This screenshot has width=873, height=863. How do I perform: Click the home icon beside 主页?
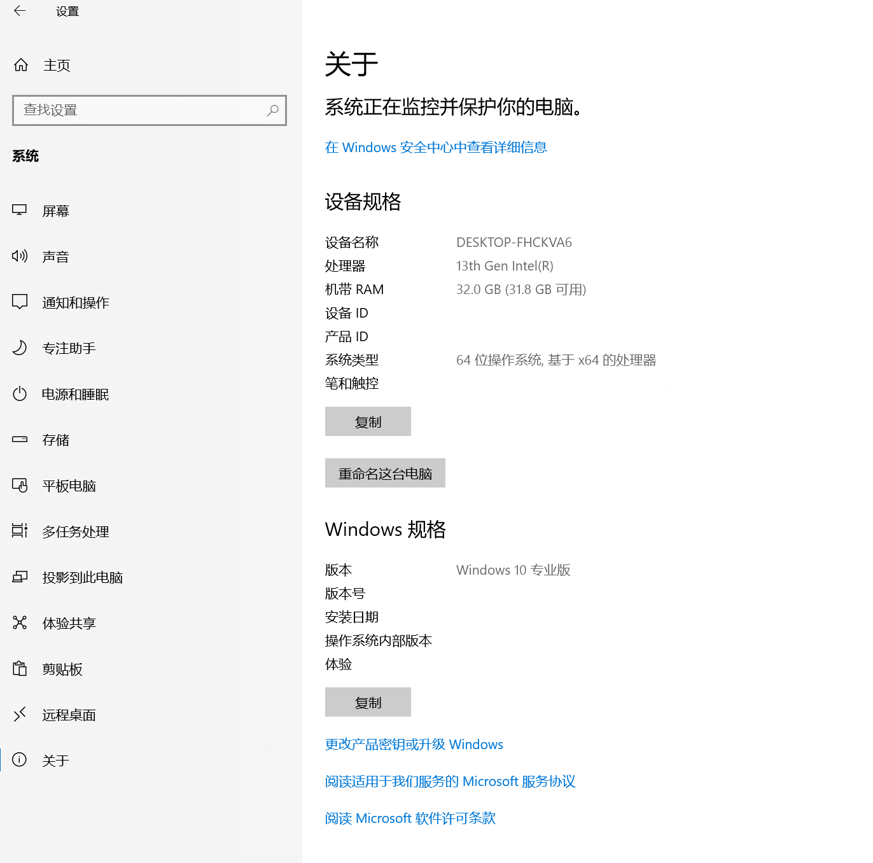(x=21, y=65)
